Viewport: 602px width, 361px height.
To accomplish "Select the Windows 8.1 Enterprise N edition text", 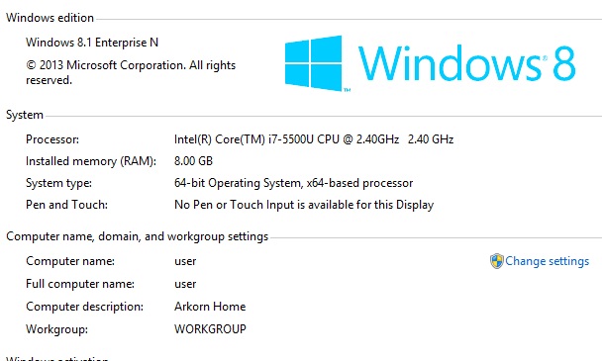I will click(92, 43).
